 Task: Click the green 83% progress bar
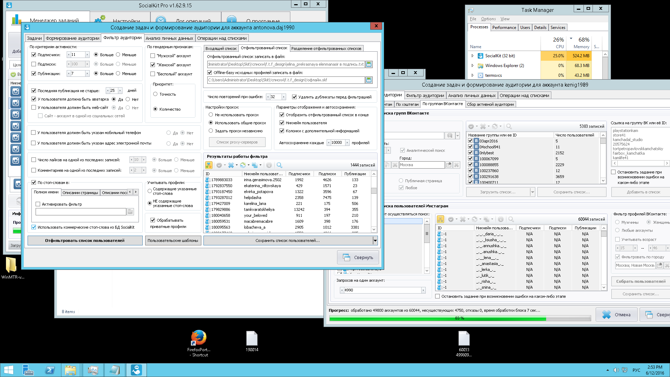pos(460,318)
